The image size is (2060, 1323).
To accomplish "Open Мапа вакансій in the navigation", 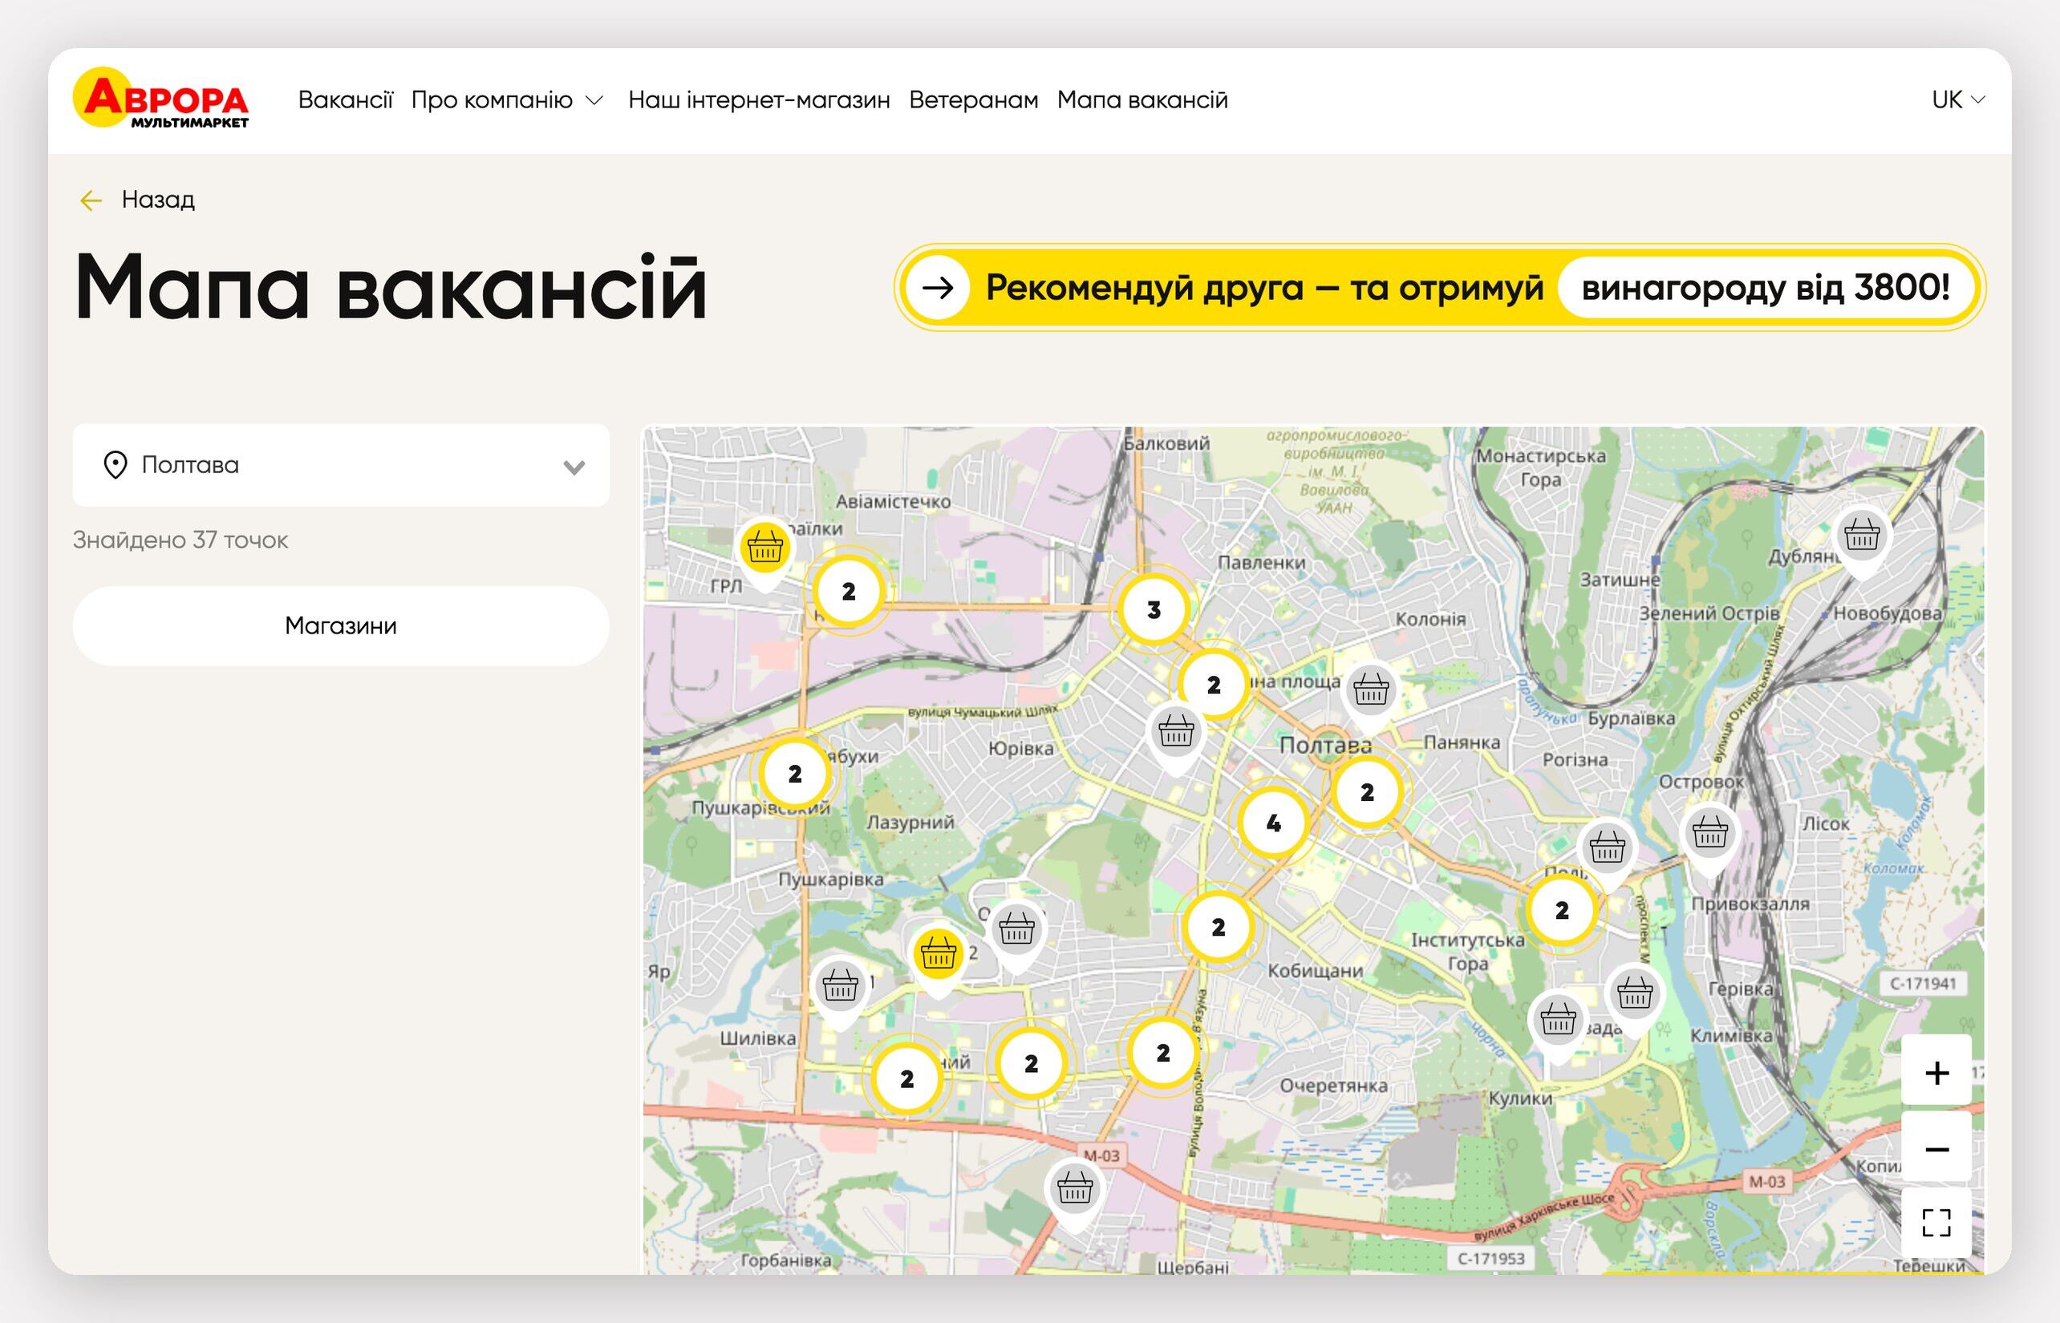I will click(1142, 99).
